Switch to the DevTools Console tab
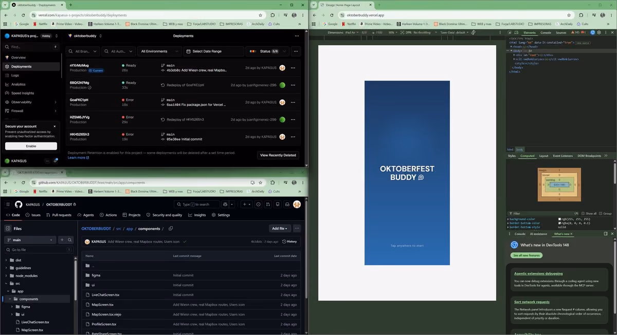 pos(546,32)
